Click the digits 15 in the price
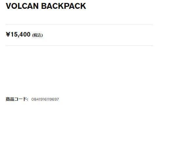196x147 pixels. (14, 34)
